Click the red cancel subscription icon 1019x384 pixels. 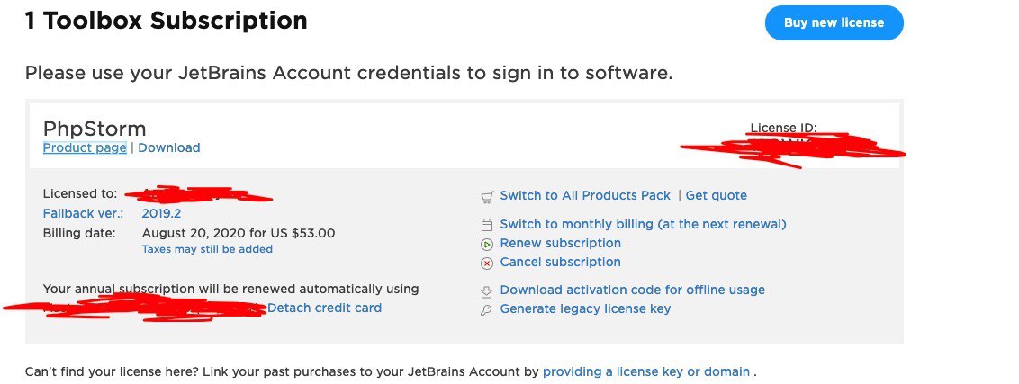[487, 263]
